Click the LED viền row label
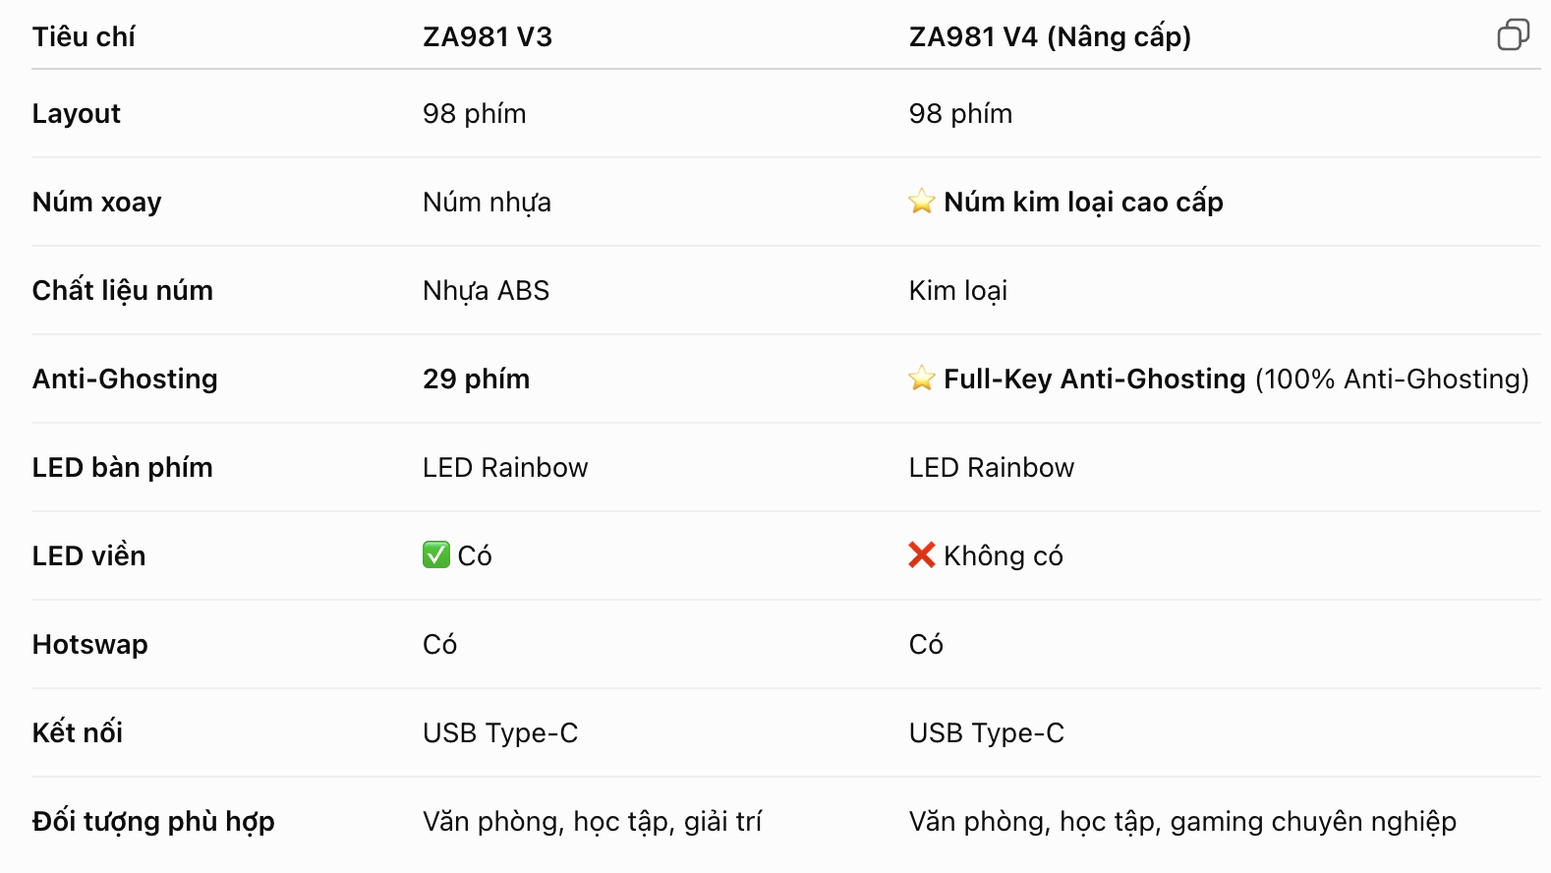1551x873 pixels. 88,555
